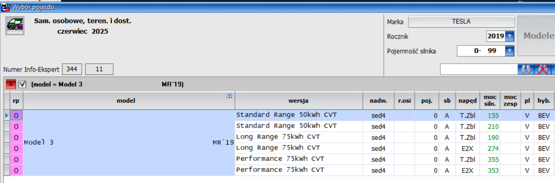Viewport: 555px width, 183px height.
Task: Open the Pojemność silnika dropdown arrow
Action: 510,51
